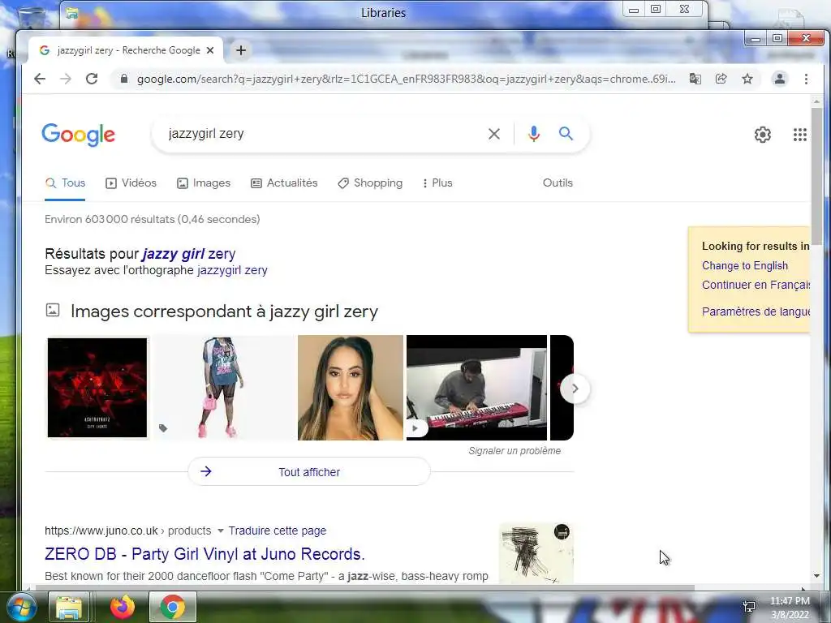Expand dropdown arrow beside juno.co.uk products
This screenshot has width=831, height=623.
point(221,531)
